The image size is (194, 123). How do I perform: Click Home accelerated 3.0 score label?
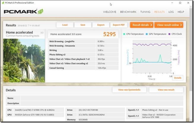pyautogui.click(x=66, y=34)
